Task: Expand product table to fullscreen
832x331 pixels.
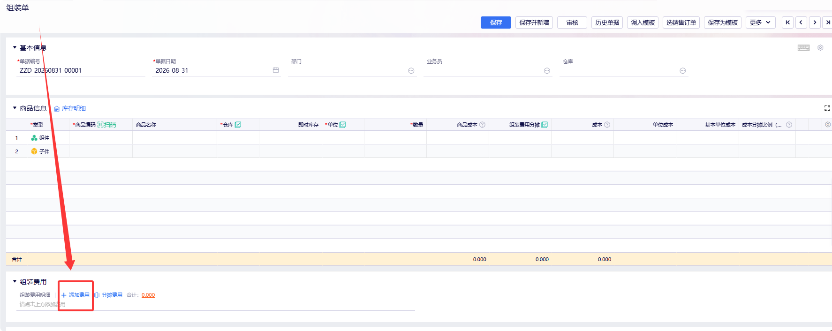Action: click(827, 108)
